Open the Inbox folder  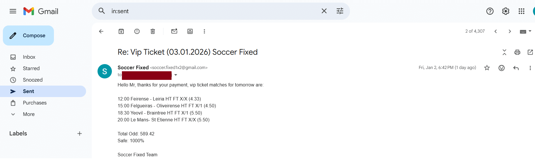pos(29,57)
